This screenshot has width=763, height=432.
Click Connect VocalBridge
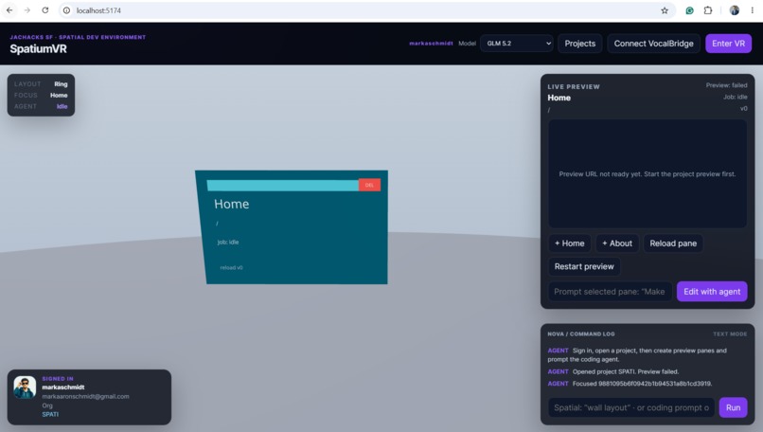[x=653, y=44]
